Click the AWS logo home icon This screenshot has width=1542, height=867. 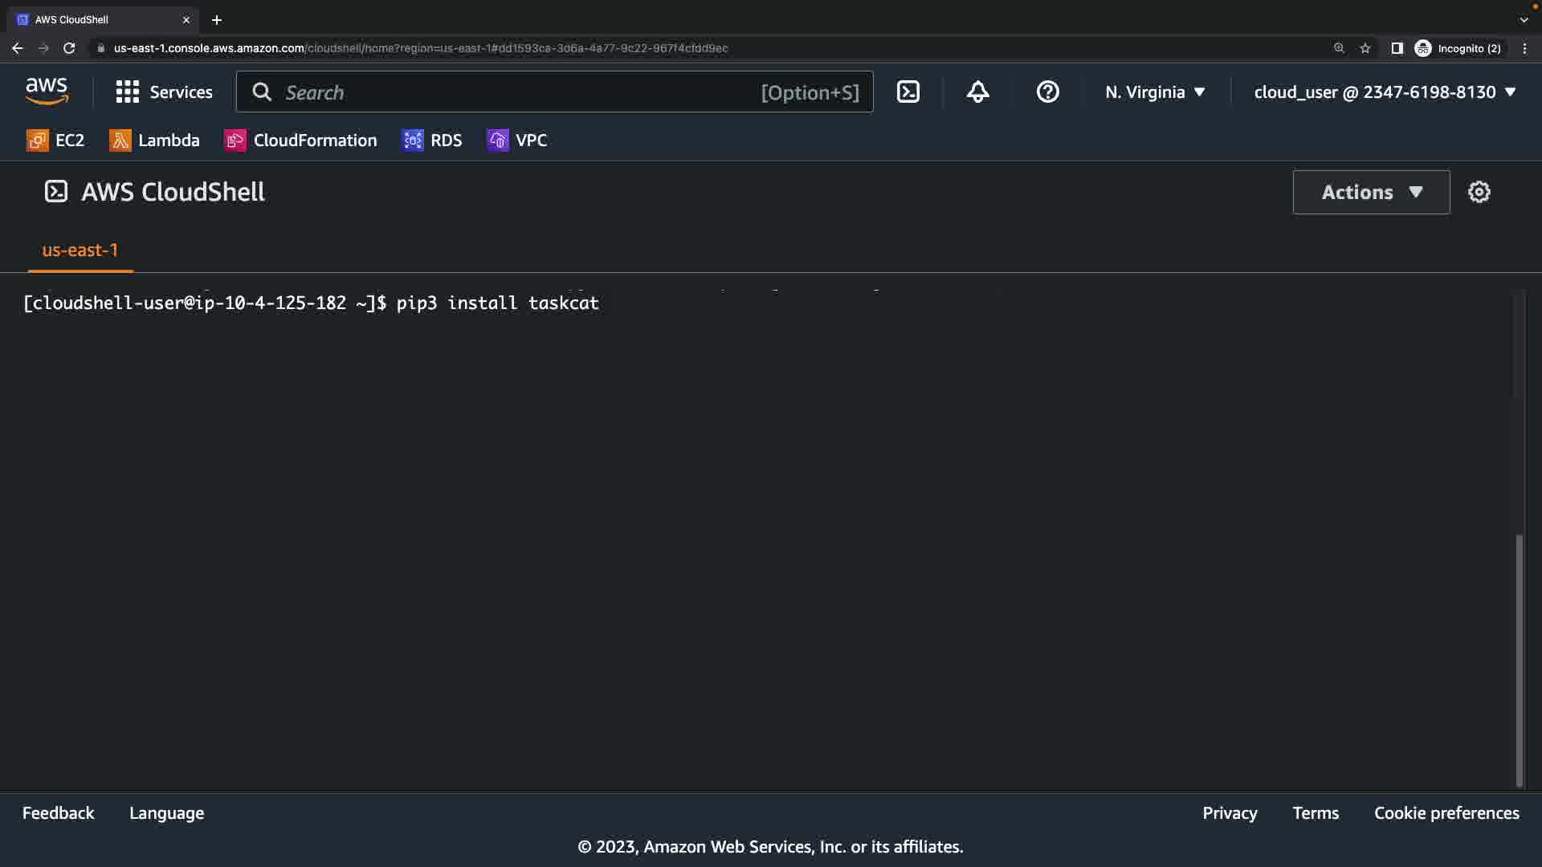coord(47,92)
